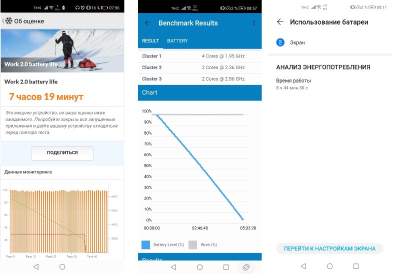Tap the back triangle in left navigation bar

35,267
